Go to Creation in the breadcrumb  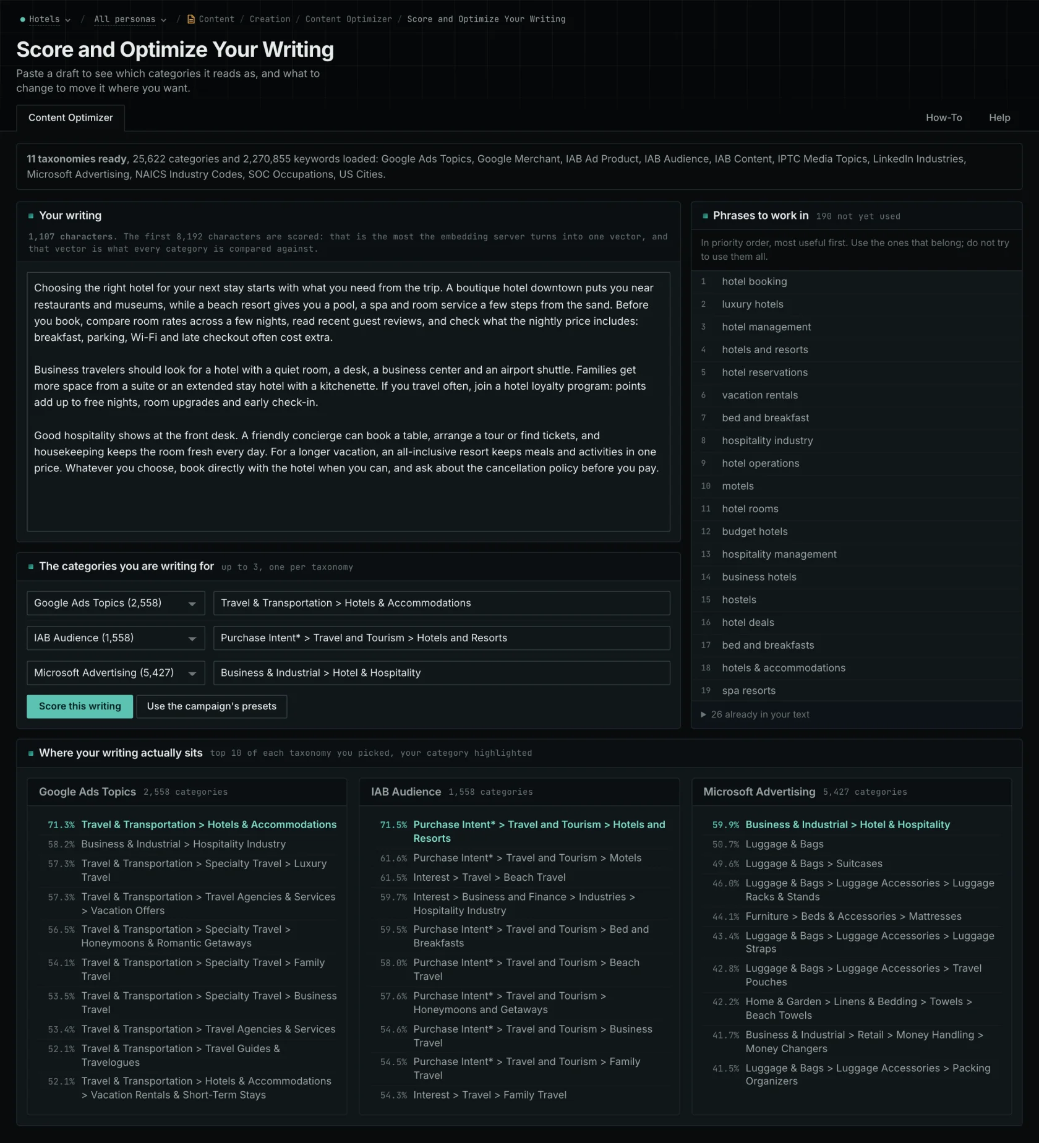(270, 19)
